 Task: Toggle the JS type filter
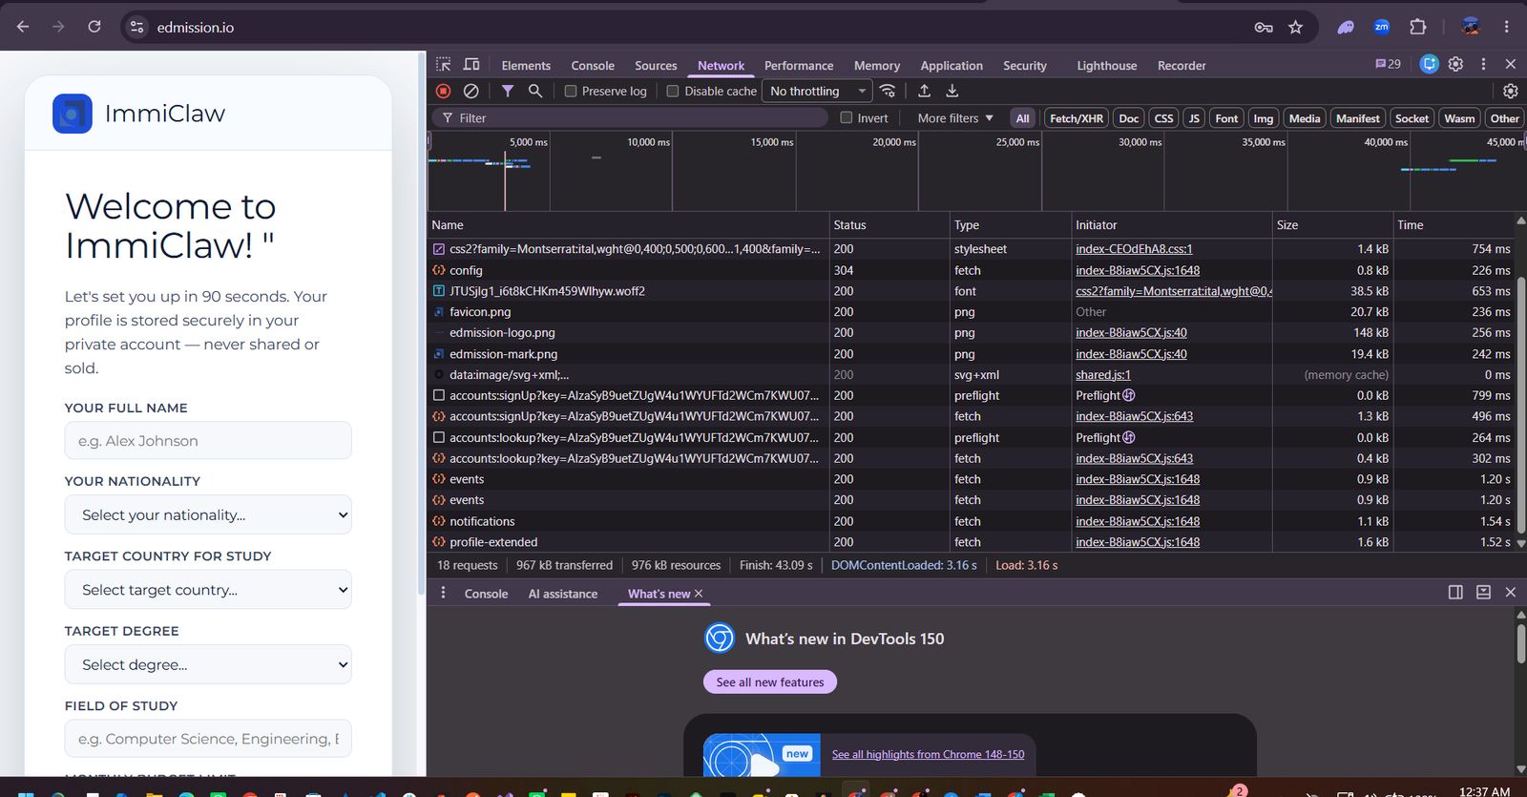(x=1194, y=118)
